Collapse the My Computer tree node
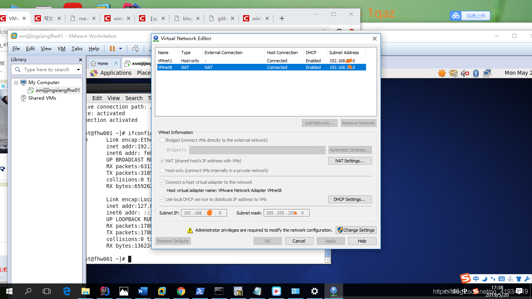532x299 pixels. (x=16, y=83)
